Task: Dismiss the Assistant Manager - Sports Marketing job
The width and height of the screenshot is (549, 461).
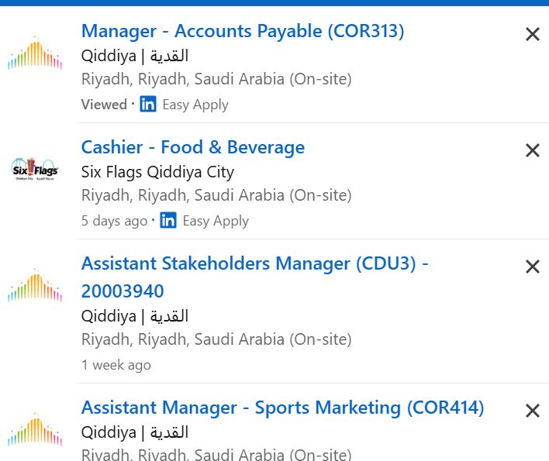Action: coord(532,411)
